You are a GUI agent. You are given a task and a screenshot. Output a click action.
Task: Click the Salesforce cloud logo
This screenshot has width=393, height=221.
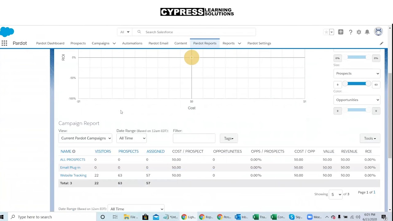tap(7, 32)
